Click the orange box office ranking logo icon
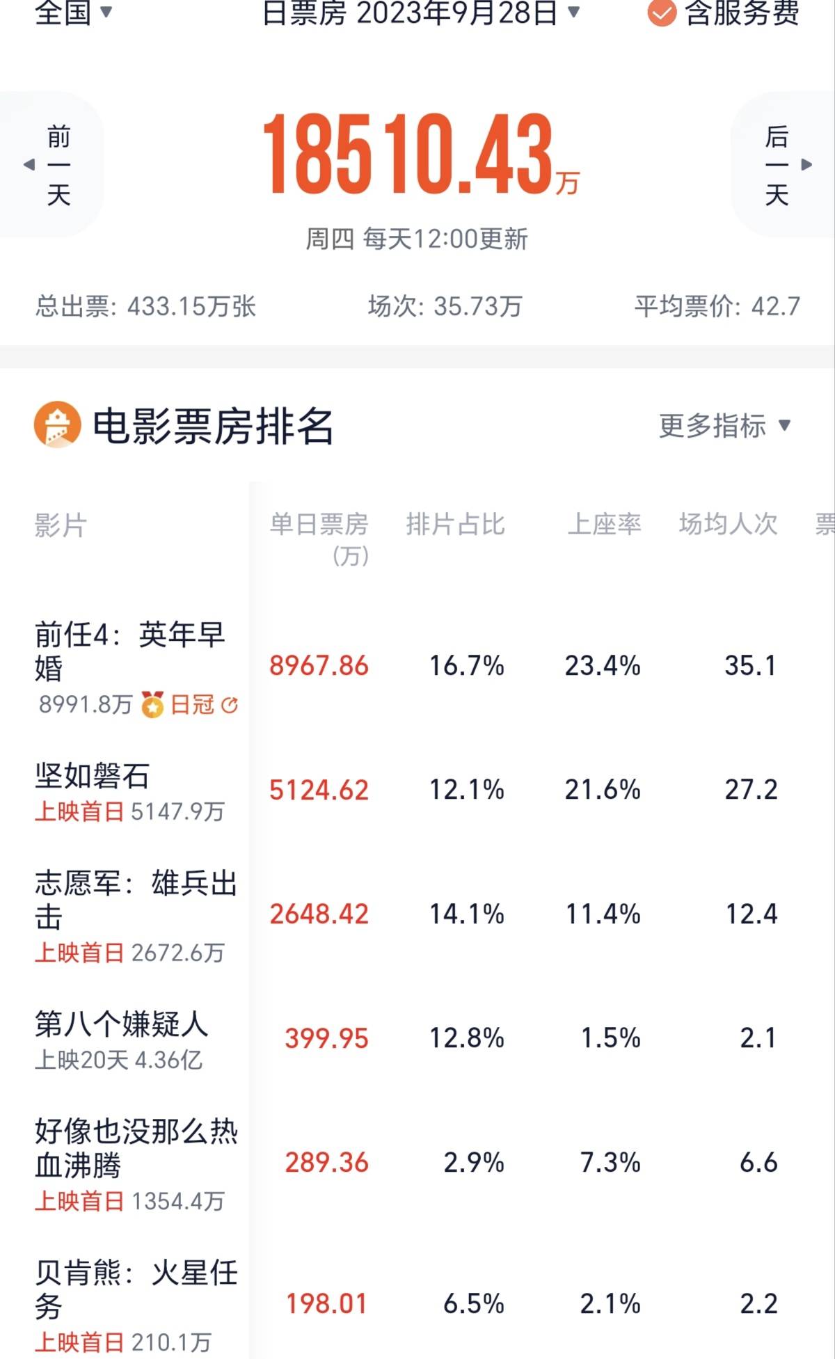This screenshot has height=1359, width=835. (x=57, y=424)
